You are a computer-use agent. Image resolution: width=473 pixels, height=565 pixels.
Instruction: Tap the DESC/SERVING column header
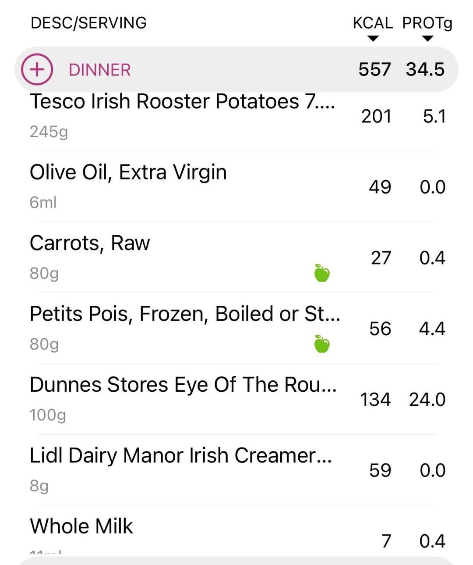88,23
